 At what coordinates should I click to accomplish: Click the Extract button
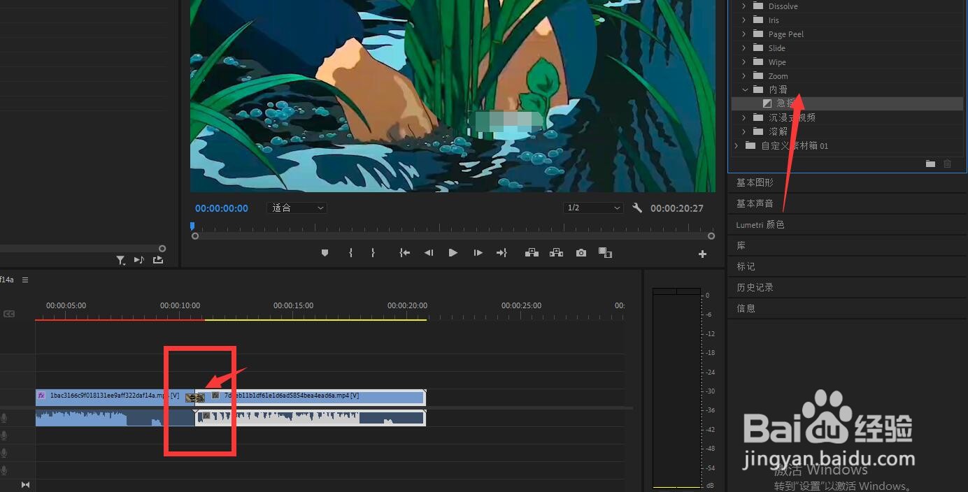(x=556, y=253)
